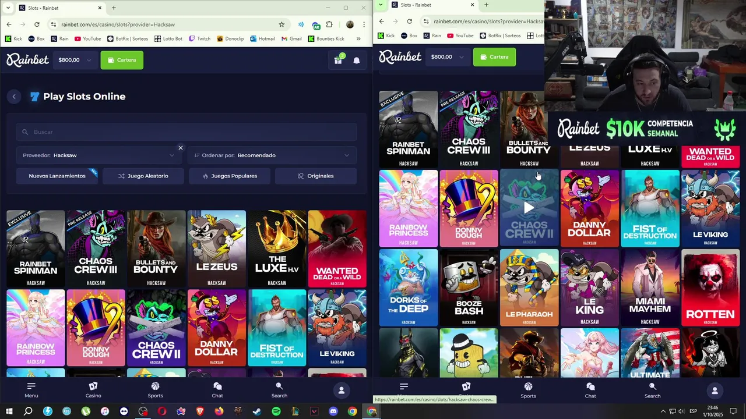Open site information icon in left address bar
The image size is (746, 419).
click(x=54, y=24)
